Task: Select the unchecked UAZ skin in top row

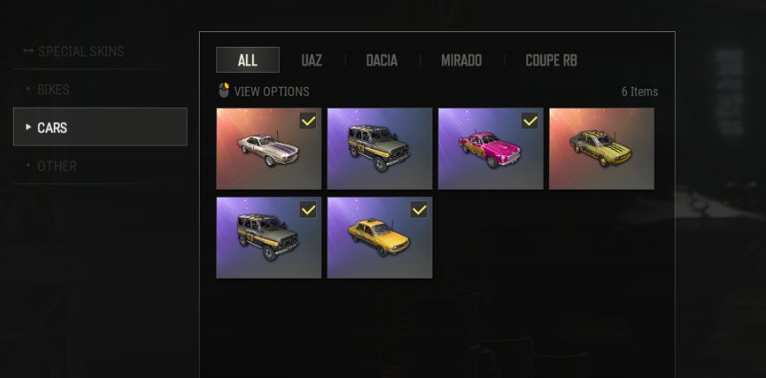Action: point(380,148)
